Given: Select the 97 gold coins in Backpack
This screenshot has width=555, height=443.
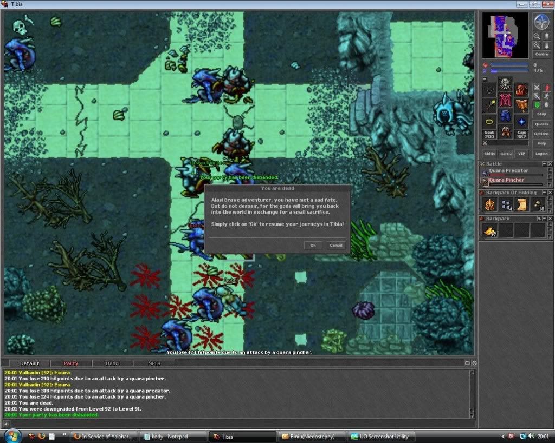Looking at the screenshot, I should [490, 230].
